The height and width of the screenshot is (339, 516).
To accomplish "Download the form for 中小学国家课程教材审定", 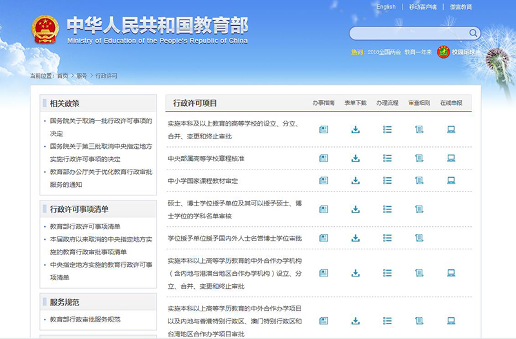I will (x=355, y=180).
